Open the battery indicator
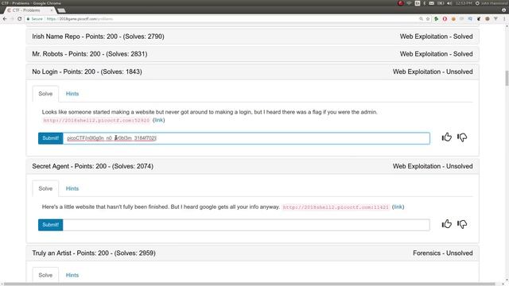 coord(441,3)
